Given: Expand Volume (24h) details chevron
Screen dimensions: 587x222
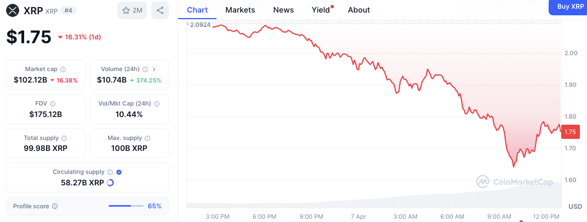Looking at the screenshot, I should coord(154,69).
